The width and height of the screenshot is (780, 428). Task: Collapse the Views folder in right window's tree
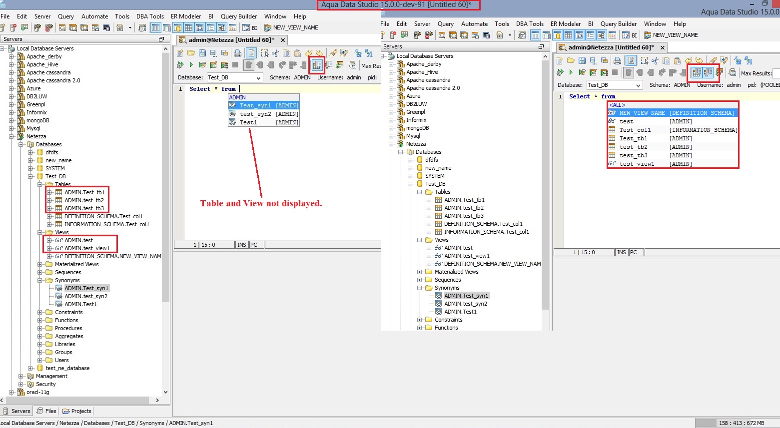[419, 240]
